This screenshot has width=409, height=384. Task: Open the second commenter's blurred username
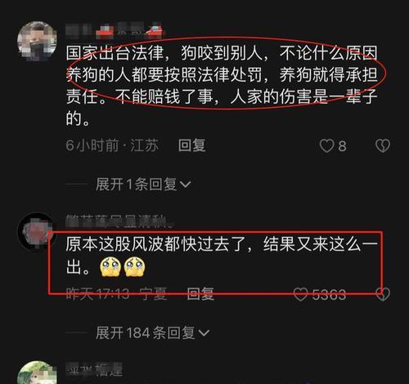(119, 221)
